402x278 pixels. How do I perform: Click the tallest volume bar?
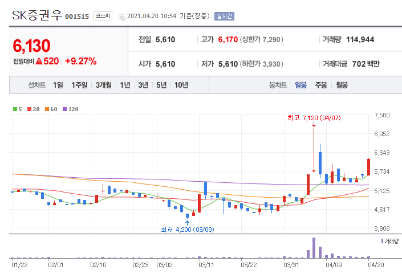[x=314, y=248]
